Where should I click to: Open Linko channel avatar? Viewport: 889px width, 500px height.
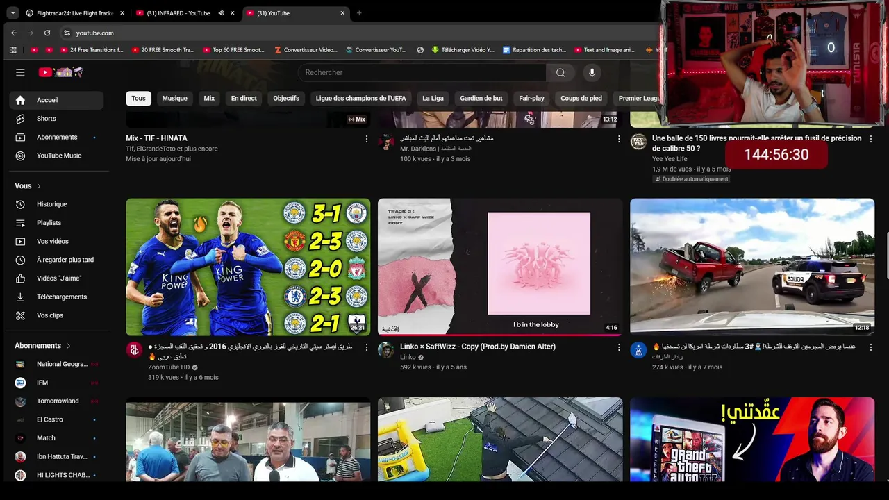386,350
